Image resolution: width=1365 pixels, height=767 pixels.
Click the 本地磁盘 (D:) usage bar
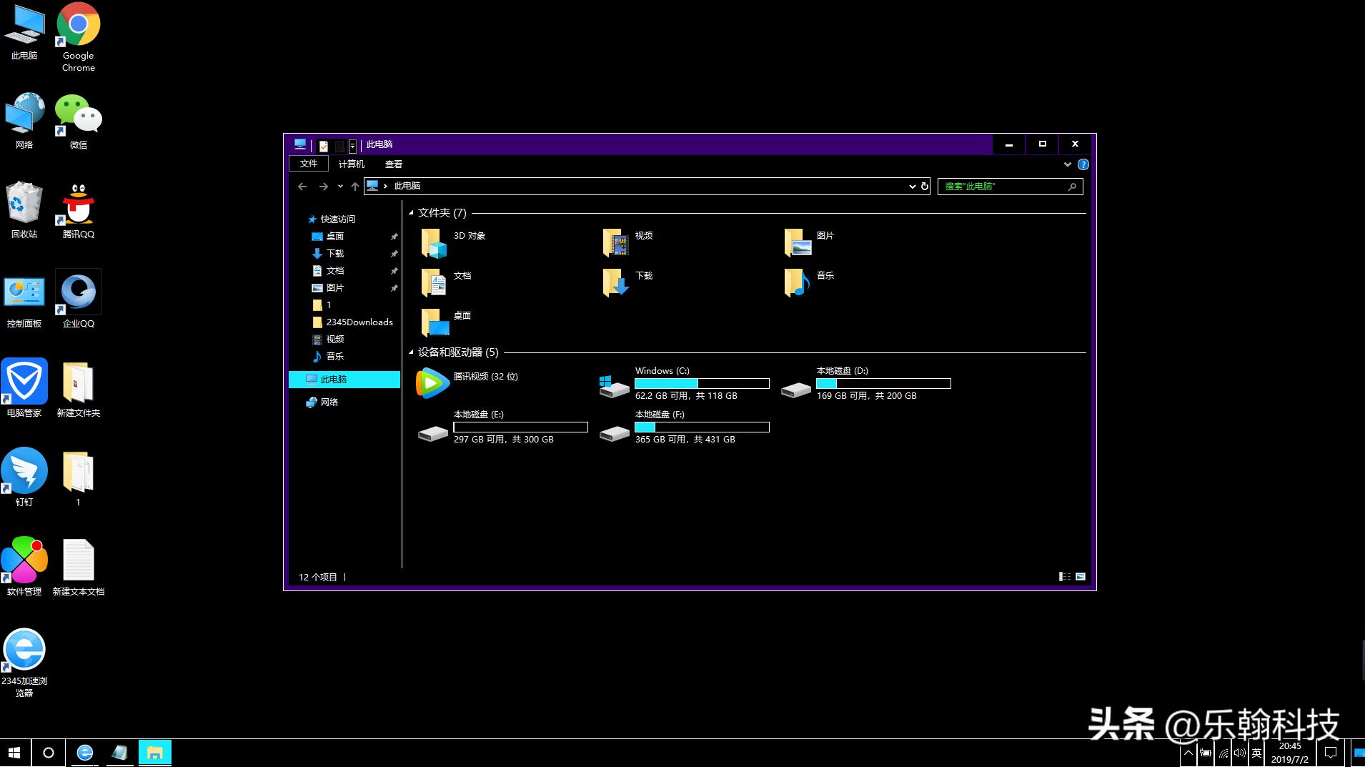pyautogui.click(x=883, y=384)
